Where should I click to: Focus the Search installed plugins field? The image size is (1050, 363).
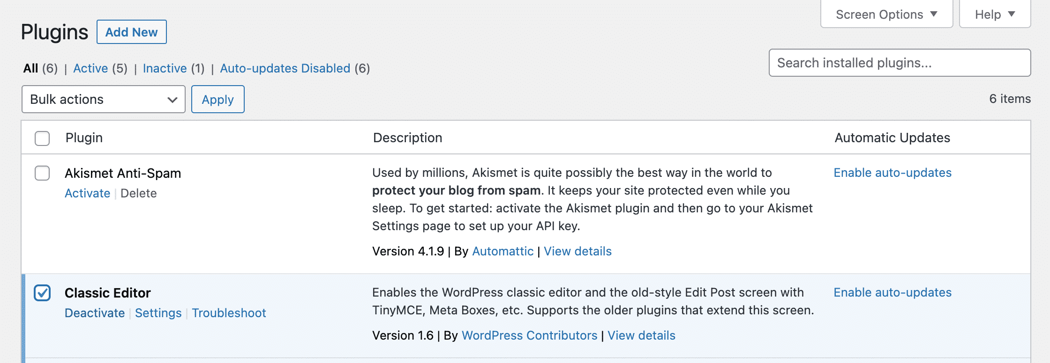[900, 63]
